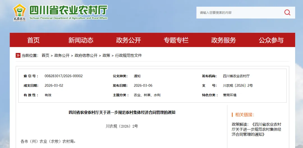The image size is (303, 148).
Task: Open the 公众参与 navigation tab
Action: tap(271, 40)
